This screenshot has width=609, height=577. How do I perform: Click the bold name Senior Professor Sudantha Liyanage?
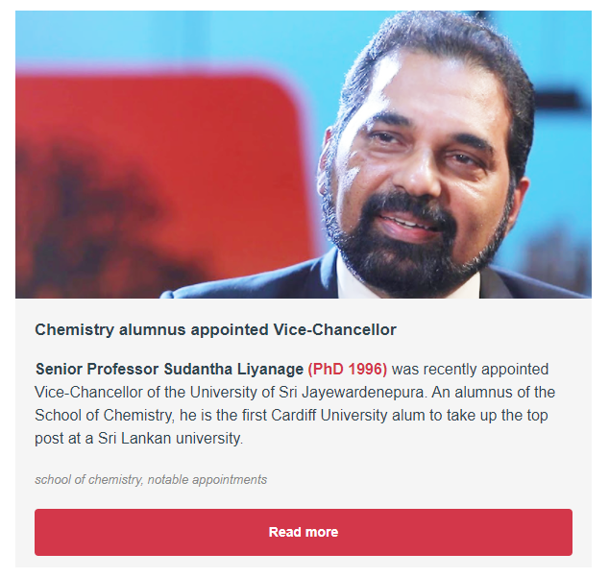pos(169,369)
